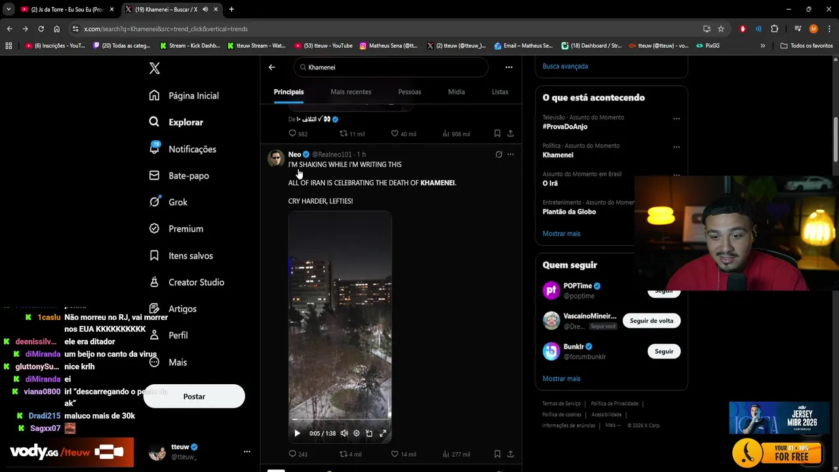
Task: Open POPTime profile suggestion
Action: (x=577, y=286)
